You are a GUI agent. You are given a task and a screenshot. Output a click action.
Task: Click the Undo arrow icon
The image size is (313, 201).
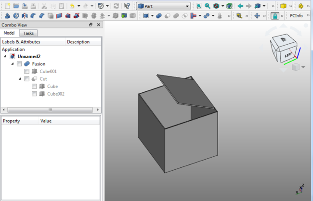coord(72,6)
